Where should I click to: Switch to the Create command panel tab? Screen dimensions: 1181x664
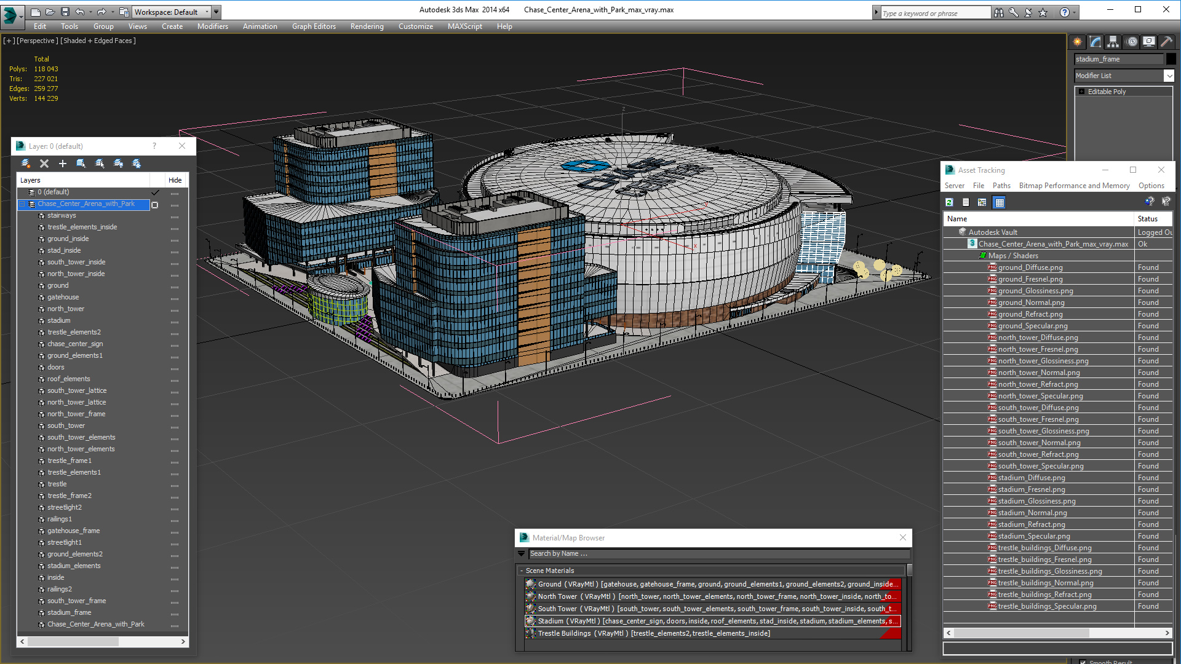coord(1077,42)
